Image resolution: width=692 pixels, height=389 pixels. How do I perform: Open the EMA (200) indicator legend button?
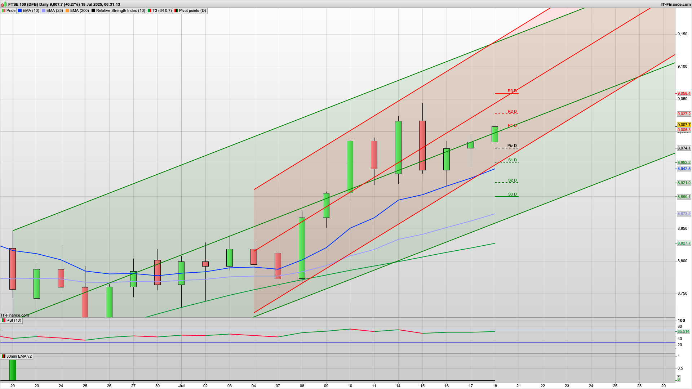coord(77,10)
